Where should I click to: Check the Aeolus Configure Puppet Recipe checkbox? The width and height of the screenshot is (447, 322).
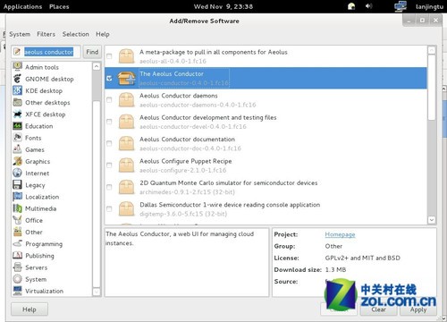click(109, 165)
